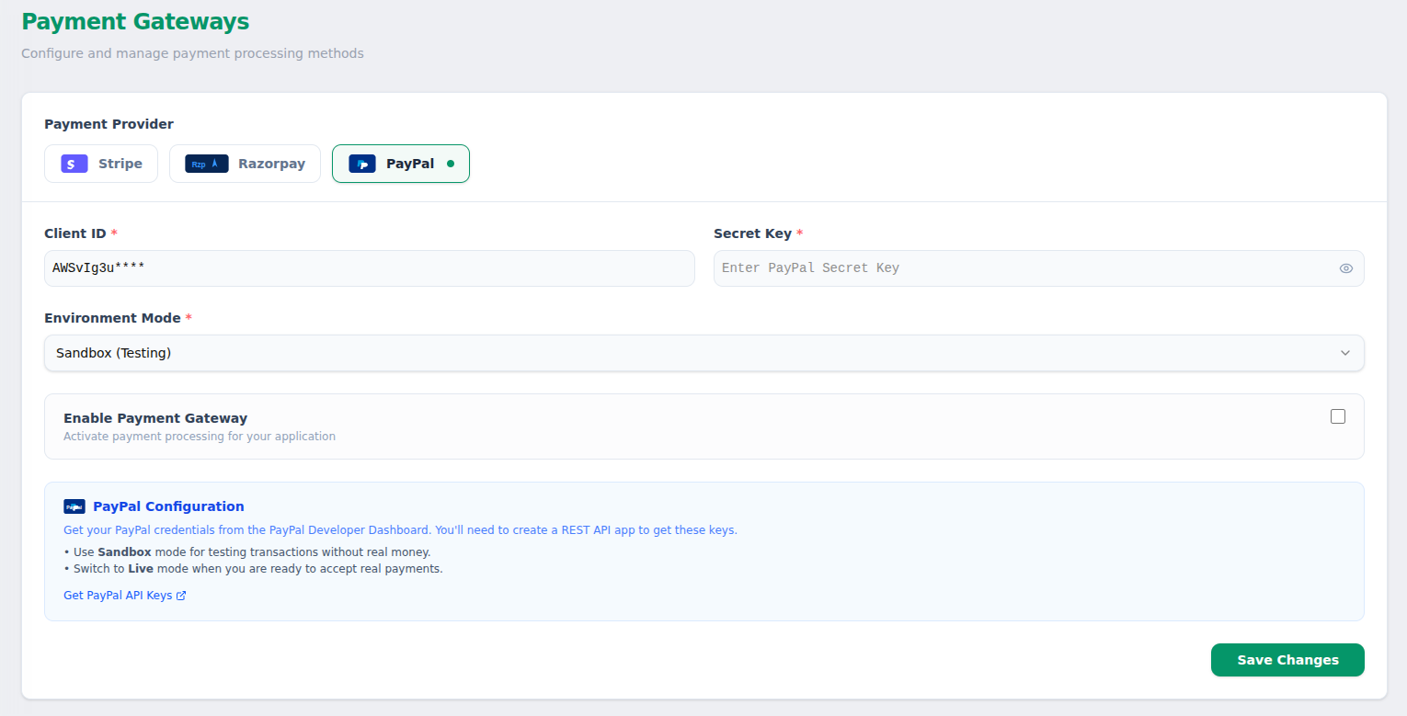This screenshot has width=1407, height=716.
Task: Select the PayPal payment provider
Action: pos(401,164)
